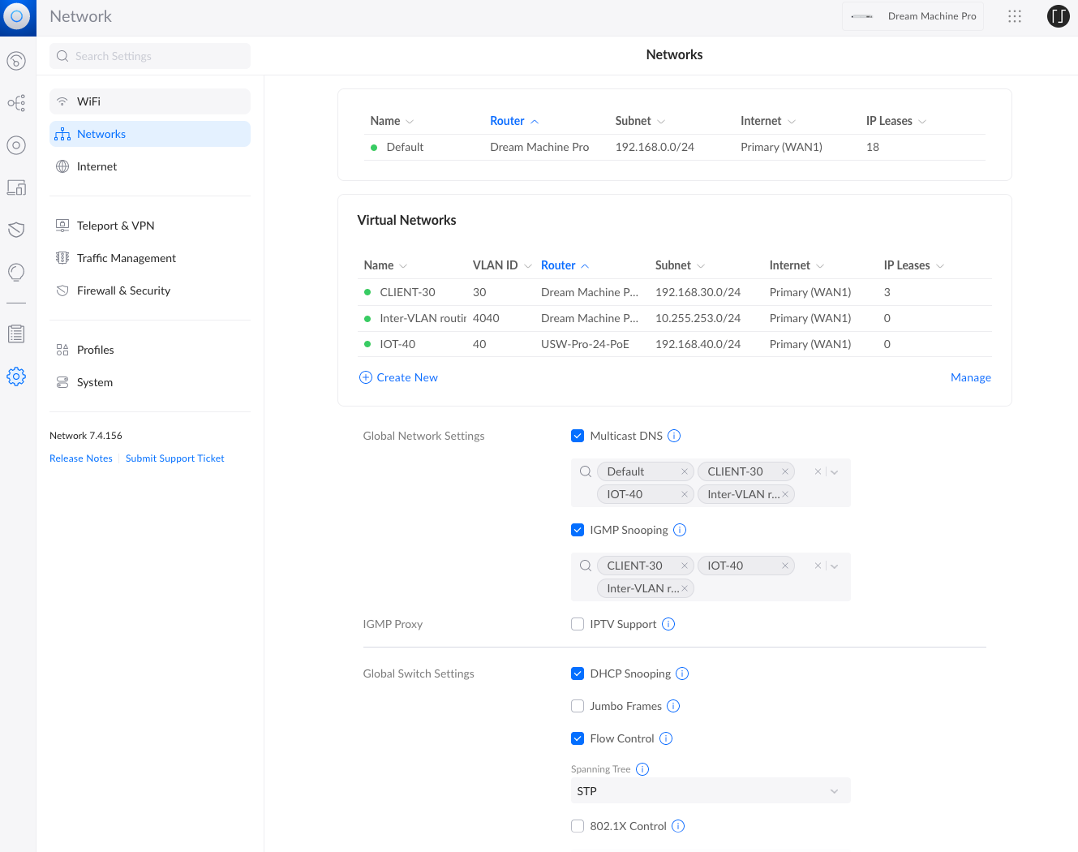The width and height of the screenshot is (1078, 852).
Task: Open the CLIENT-30 network row
Action: (407, 292)
